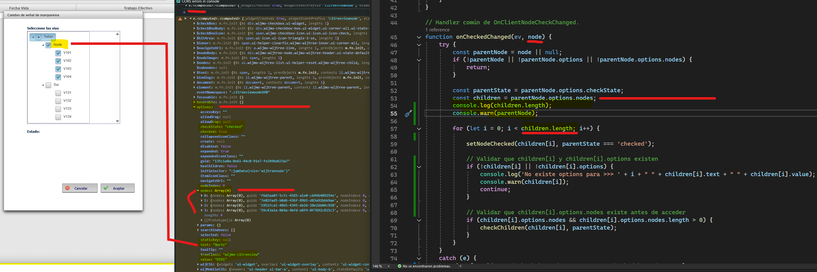Expand the $checkBoxIcon property
Viewport: 817px width, 272px height.
(194, 33)
